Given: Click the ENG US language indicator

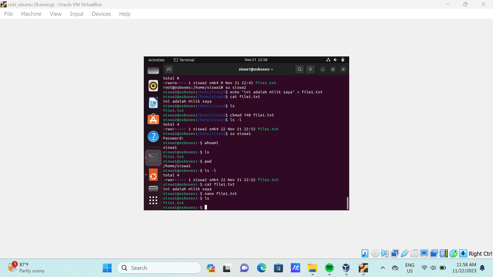Looking at the screenshot, I should tap(410, 268).
